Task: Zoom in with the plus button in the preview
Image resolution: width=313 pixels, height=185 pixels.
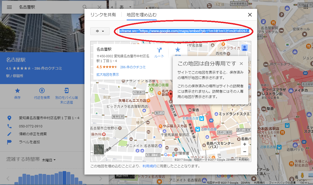Action: [245, 144]
